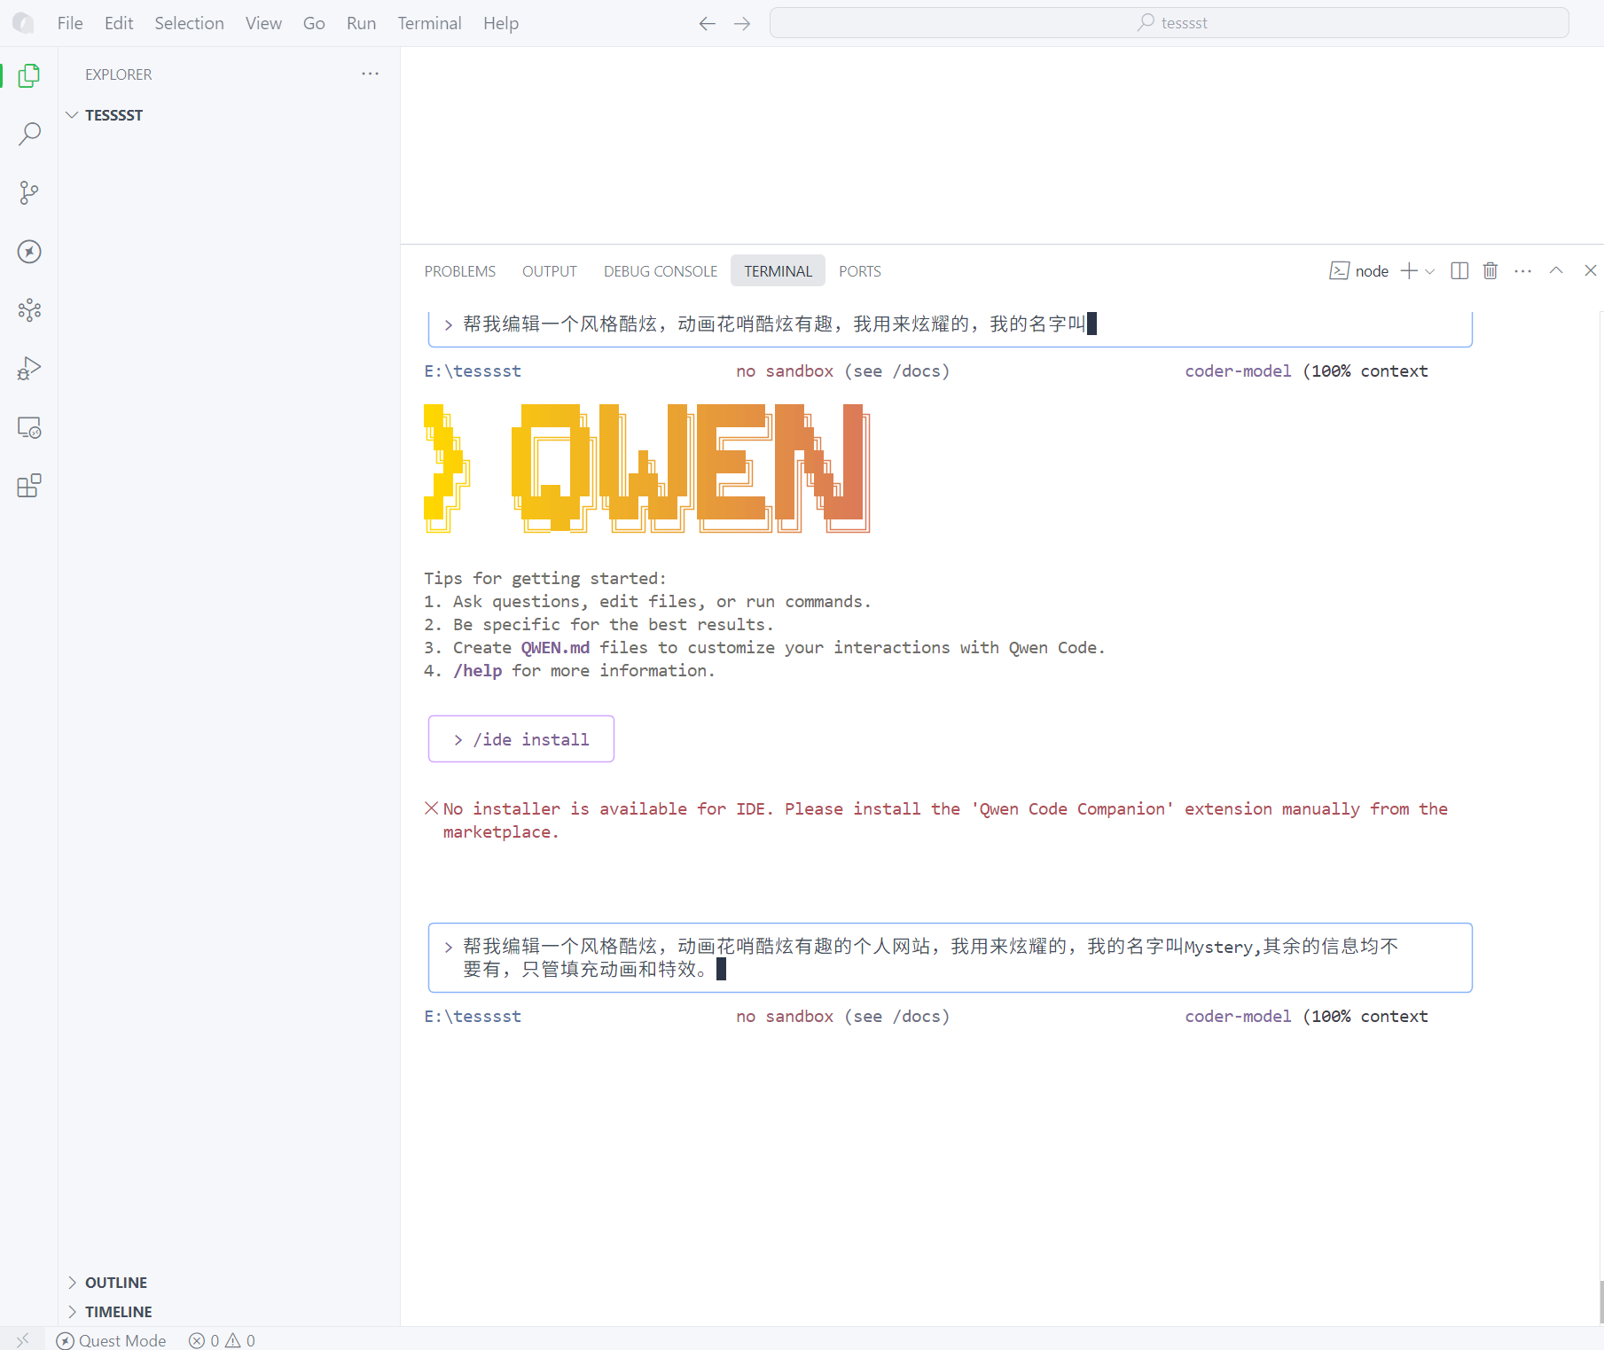
Task: Open the Source Control view icon
Action: tap(29, 193)
